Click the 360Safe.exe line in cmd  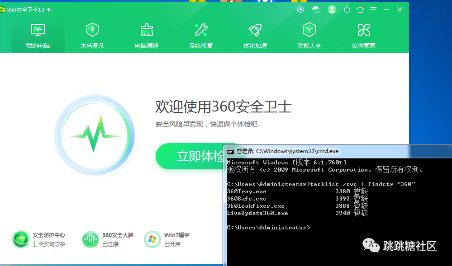(x=298, y=199)
